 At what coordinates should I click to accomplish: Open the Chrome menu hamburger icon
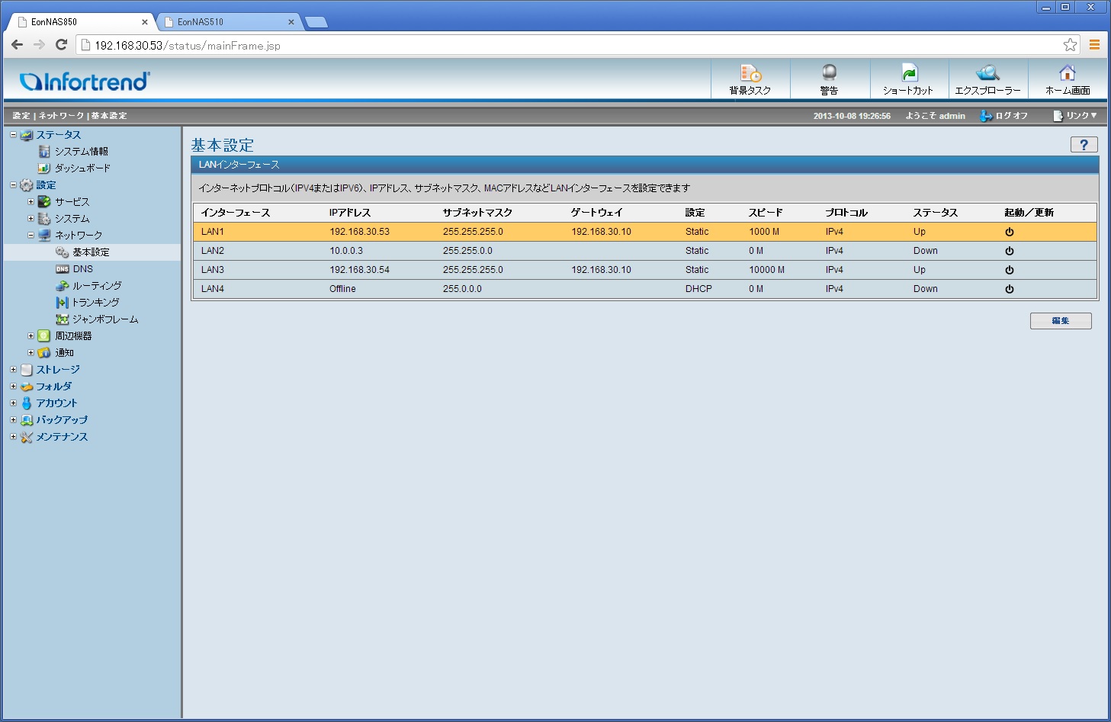1094,45
